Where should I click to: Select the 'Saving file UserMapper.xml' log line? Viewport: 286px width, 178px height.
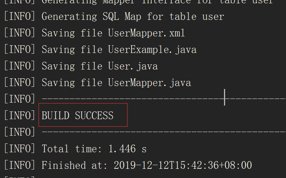(x=94, y=33)
